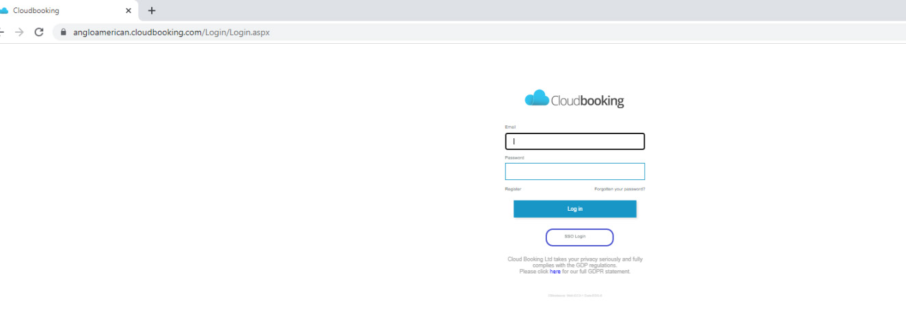The height and width of the screenshot is (334, 906).
Task: Open a new tab with the plus icon
Action: point(152,11)
